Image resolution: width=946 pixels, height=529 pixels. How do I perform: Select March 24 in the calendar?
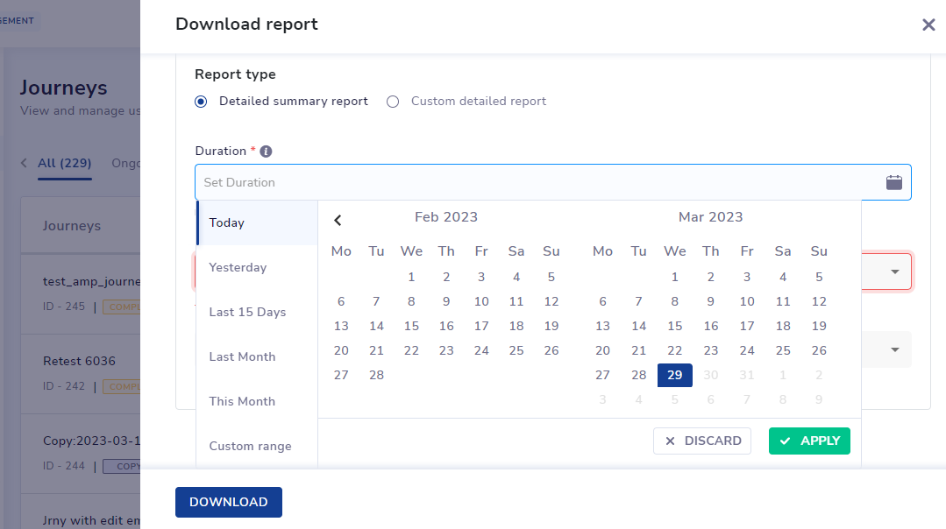[x=747, y=350]
